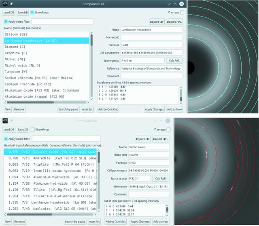The image size is (259, 226).
Task: Select 'Triplite' in the search results
Action: click(50, 164)
